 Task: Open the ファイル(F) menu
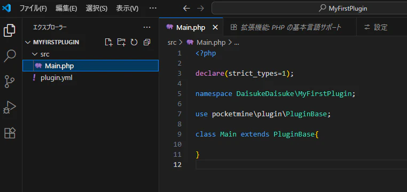pos(33,9)
